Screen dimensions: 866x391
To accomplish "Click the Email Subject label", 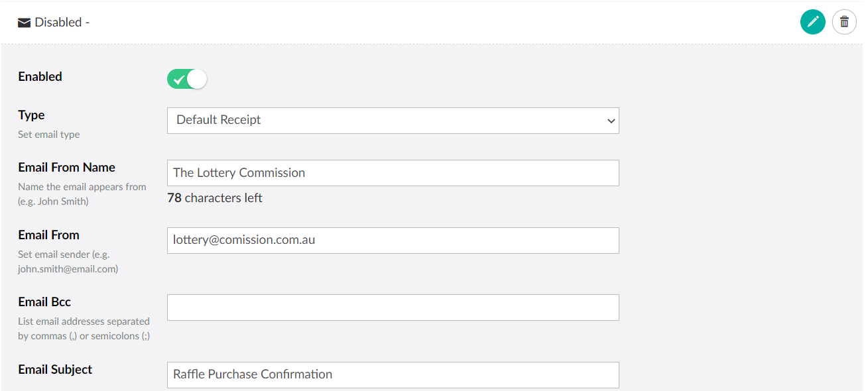I will click(55, 370).
